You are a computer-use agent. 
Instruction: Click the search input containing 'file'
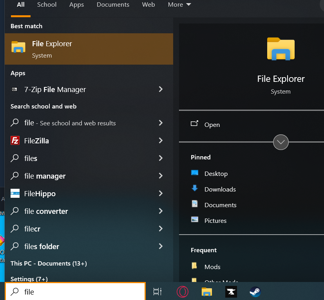[75, 291]
